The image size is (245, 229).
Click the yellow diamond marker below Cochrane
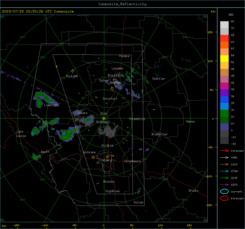[x=93, y=157]
